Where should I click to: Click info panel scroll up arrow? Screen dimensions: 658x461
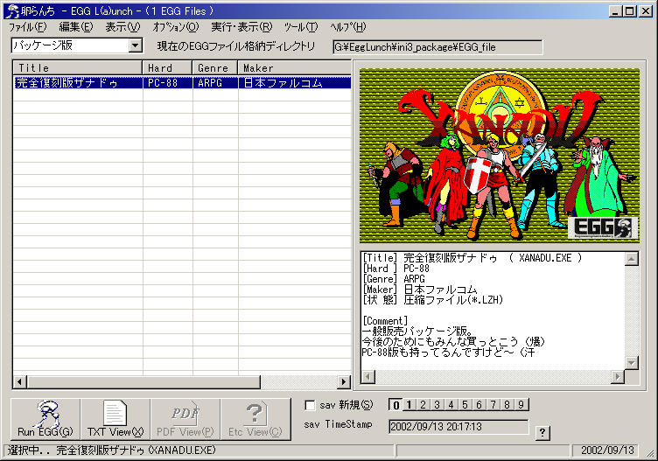(x=632, y=259)
